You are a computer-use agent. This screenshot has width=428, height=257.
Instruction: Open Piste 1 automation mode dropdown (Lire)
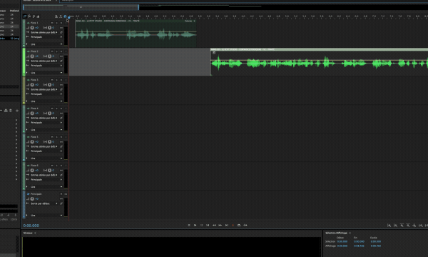46,44
